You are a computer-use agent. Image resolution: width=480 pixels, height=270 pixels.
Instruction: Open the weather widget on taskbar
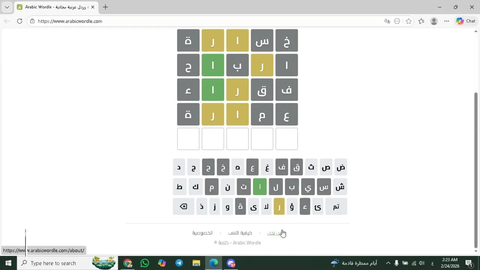click(354, 263)
